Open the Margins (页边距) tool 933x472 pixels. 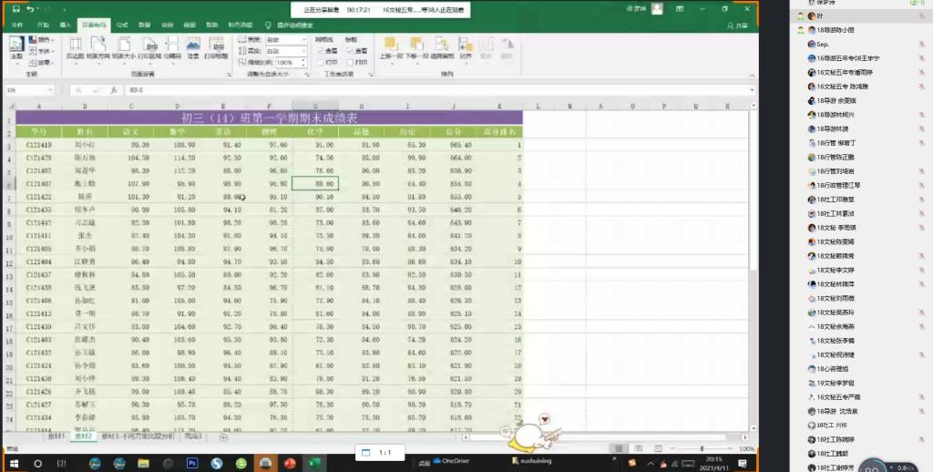pos(75,46)
